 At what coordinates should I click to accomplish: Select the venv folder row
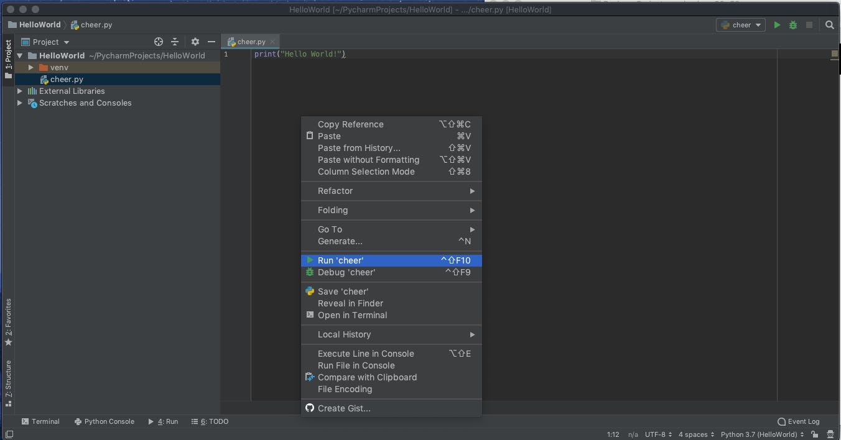point(118,67)
